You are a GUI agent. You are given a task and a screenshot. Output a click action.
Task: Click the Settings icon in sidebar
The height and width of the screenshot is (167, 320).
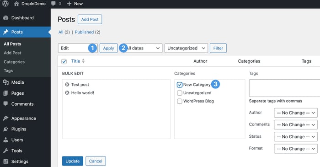coord(5,162)
